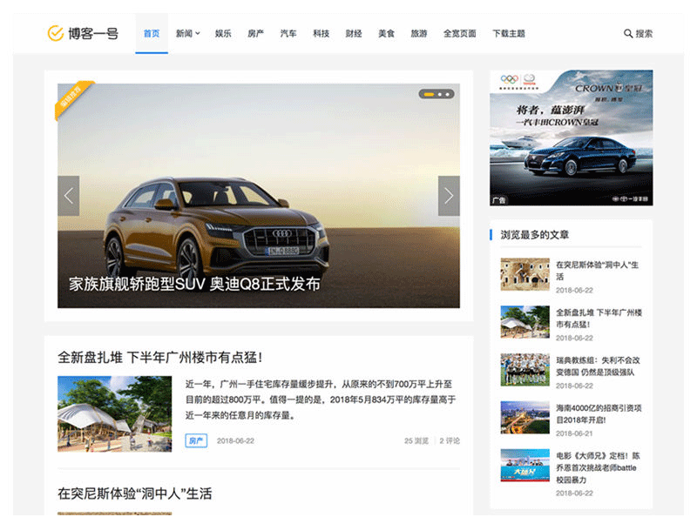The image size is (697, 517).
Task: Click the Audi Q8 slider image
Action: tap(259, 196)
